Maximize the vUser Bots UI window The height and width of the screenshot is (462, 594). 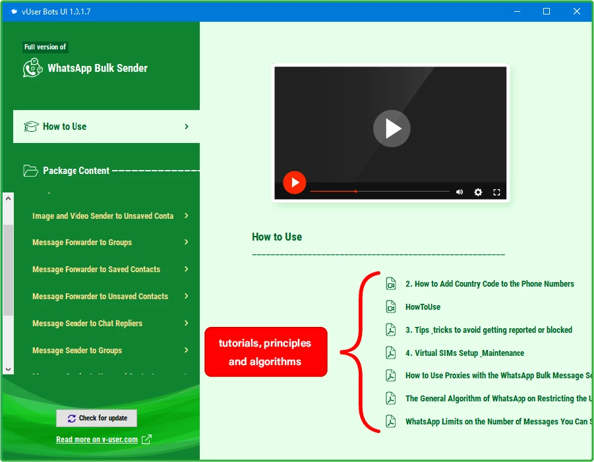(x=547, y=11)
